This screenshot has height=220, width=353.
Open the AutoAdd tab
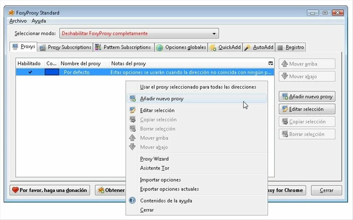(x=259, y=47)
